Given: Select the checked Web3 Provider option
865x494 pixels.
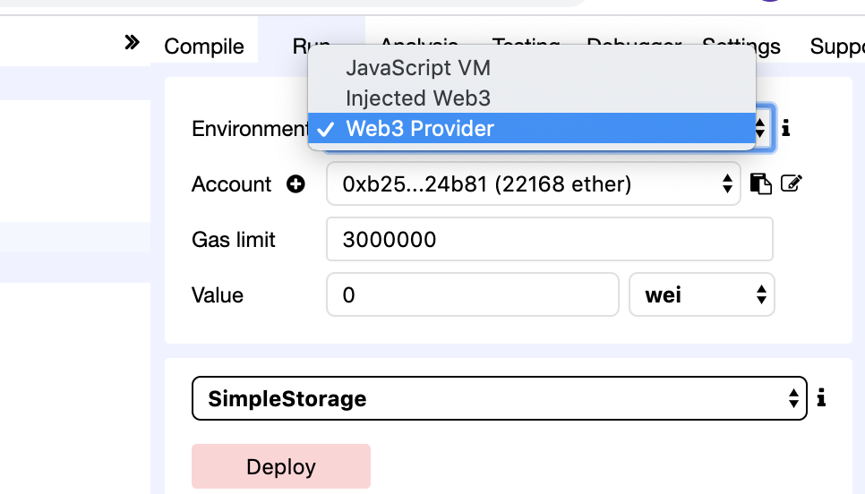Looking at the screenshot, I should click(531, 129).
